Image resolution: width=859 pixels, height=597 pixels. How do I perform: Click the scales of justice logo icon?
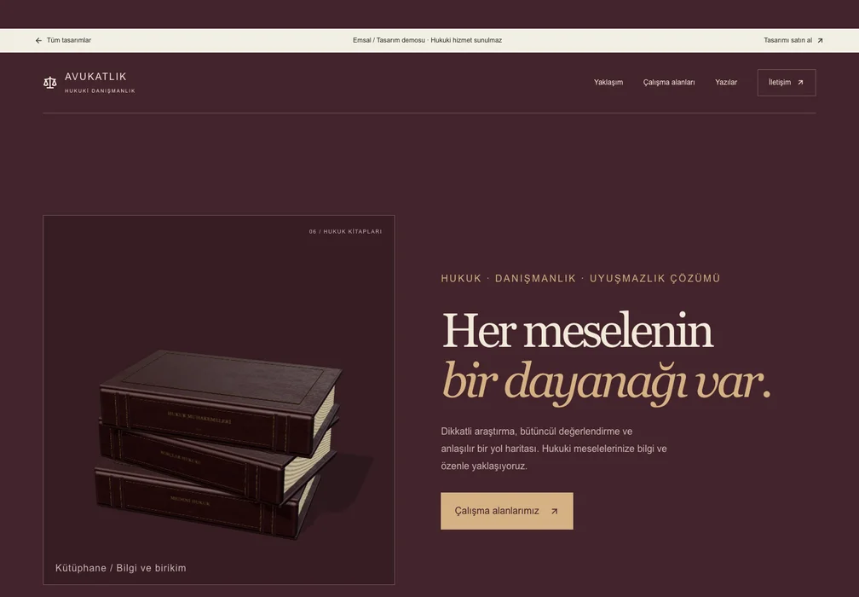click(x=49, y=83)
